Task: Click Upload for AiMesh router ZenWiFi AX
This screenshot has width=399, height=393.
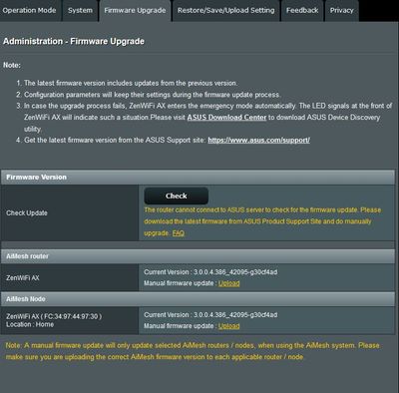Action: (228, 283)
